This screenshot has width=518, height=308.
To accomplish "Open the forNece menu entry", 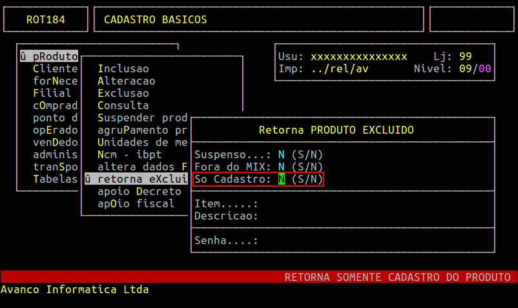I will click(x=55, y=81).
